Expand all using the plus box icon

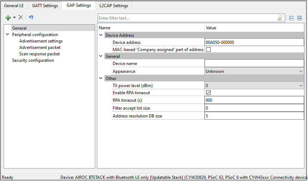pos(300,18)
